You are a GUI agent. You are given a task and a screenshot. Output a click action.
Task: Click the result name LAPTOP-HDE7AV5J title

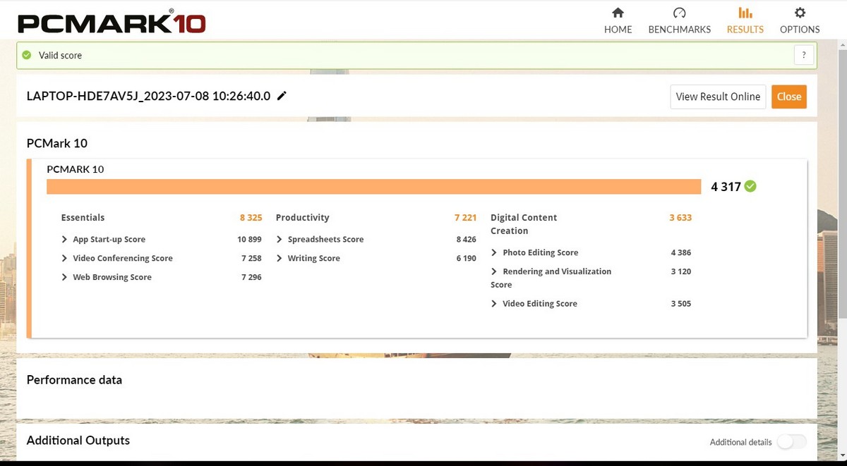point(148,97)
